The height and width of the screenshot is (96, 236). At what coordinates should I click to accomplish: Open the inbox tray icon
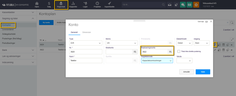170,5
